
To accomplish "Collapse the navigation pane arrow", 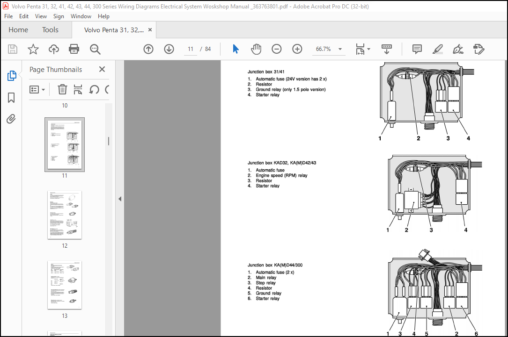I will (x=120, y=199).
